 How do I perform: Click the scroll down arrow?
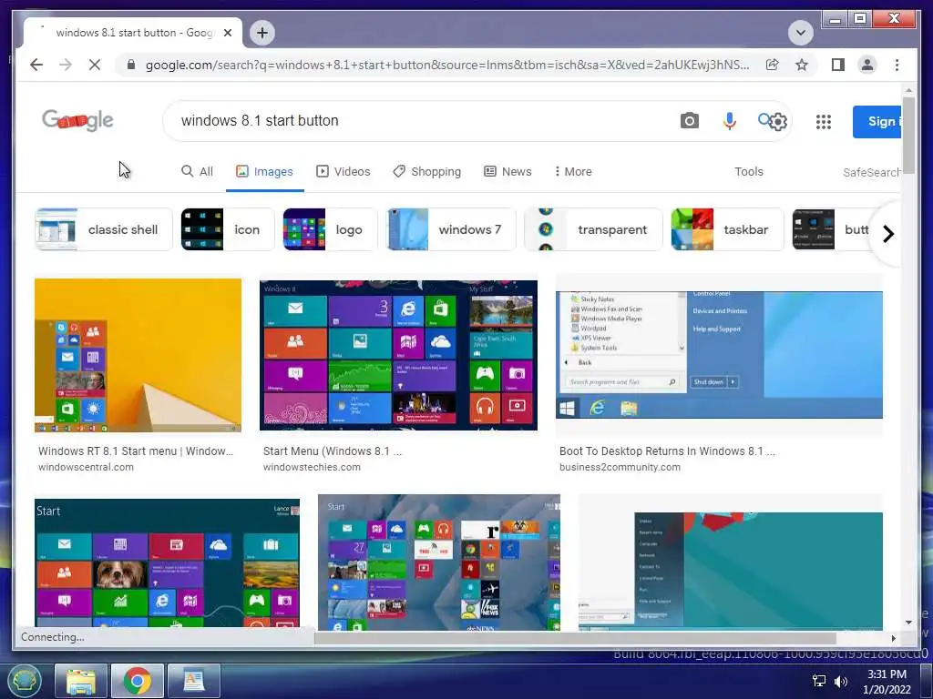[x=908, y=623]
